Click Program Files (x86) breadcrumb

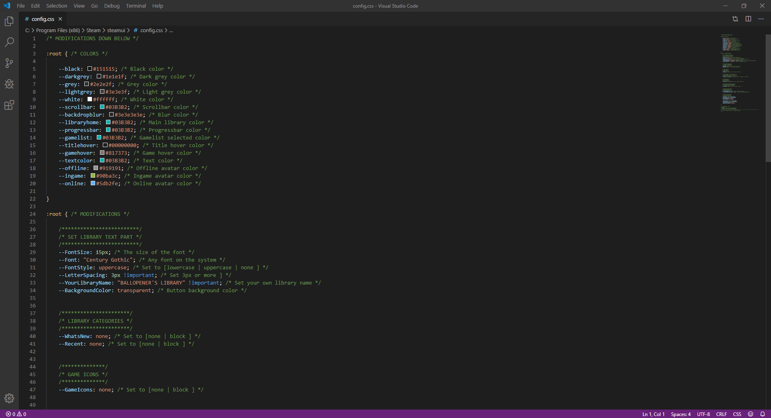pos(58,31)
